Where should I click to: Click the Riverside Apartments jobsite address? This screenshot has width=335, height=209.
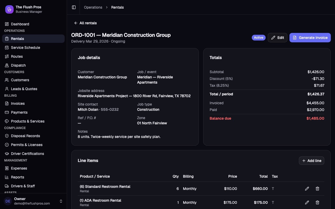134,96
